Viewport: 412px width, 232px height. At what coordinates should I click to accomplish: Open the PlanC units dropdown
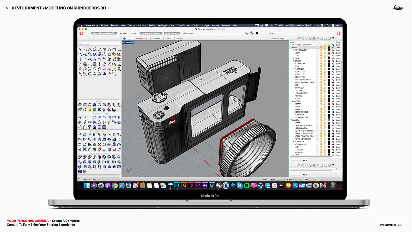tap(277, 179)
